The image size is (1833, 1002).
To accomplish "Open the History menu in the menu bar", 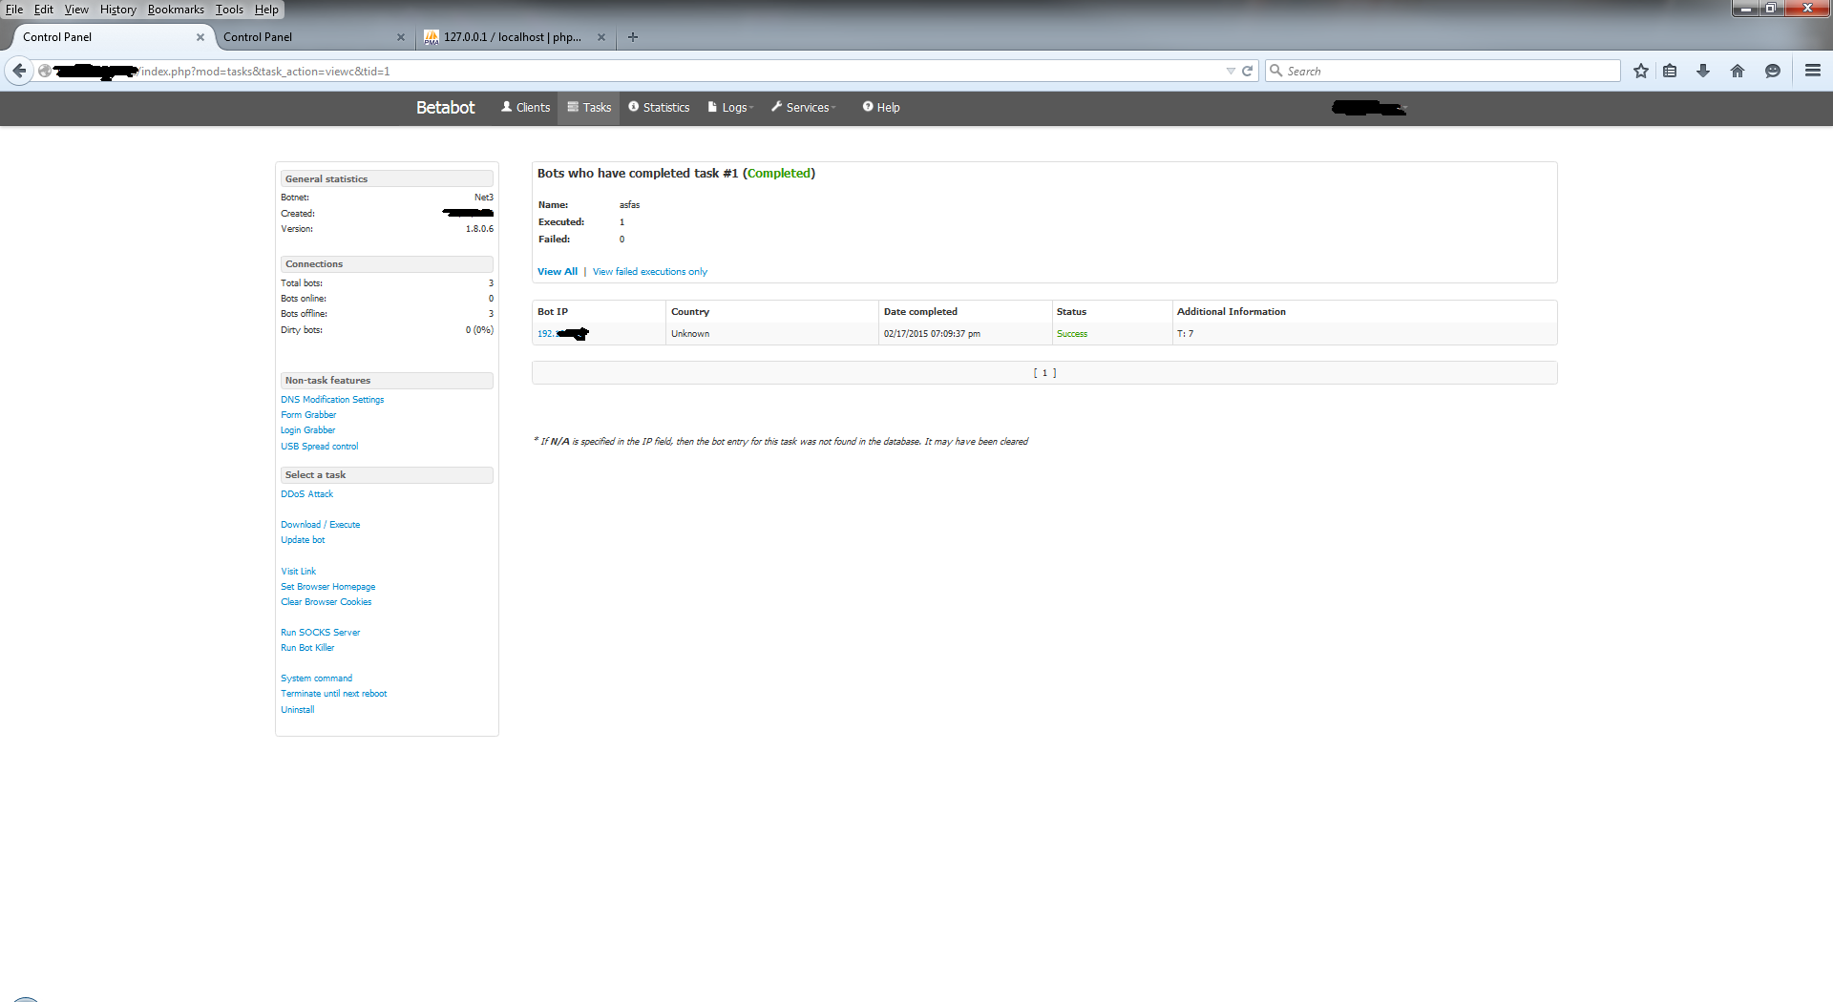I will tap(117, 10).
